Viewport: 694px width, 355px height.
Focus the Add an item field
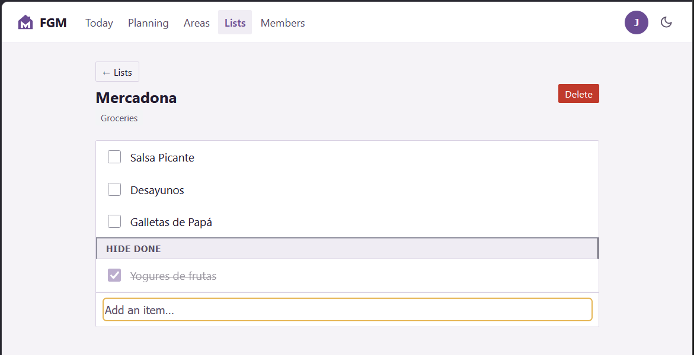point(347,310)
